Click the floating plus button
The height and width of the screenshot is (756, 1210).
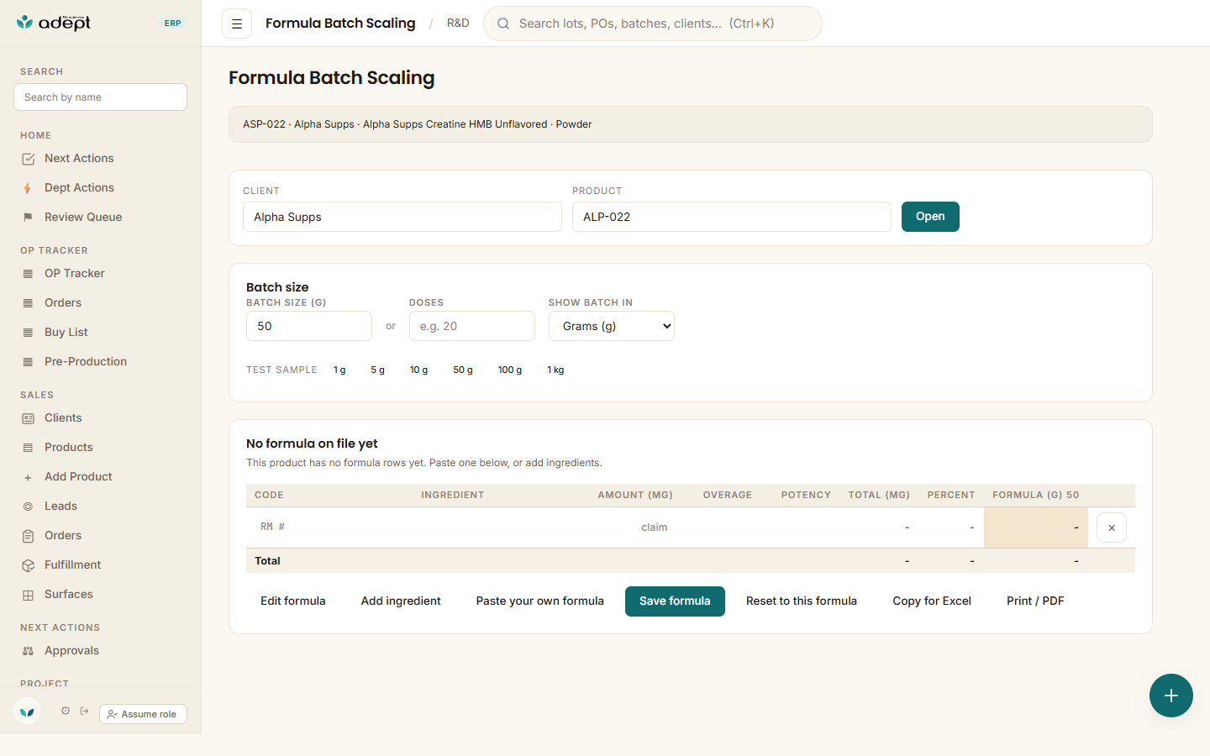(x=1171, y=696)
